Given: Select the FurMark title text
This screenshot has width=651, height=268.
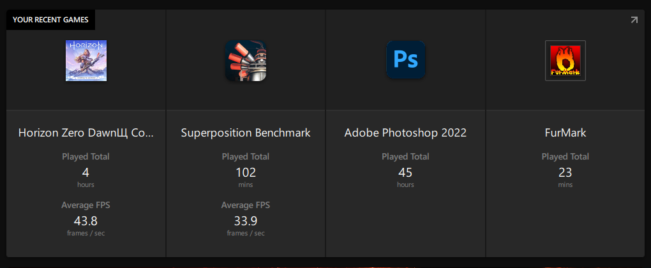Looking at the screenshot, I should pos(565,133).
